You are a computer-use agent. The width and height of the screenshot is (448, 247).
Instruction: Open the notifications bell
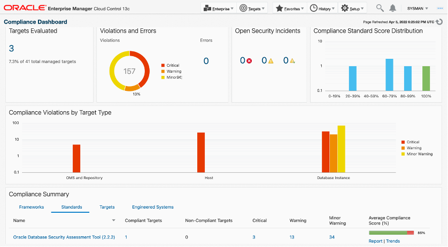click(x=393, y=8)
